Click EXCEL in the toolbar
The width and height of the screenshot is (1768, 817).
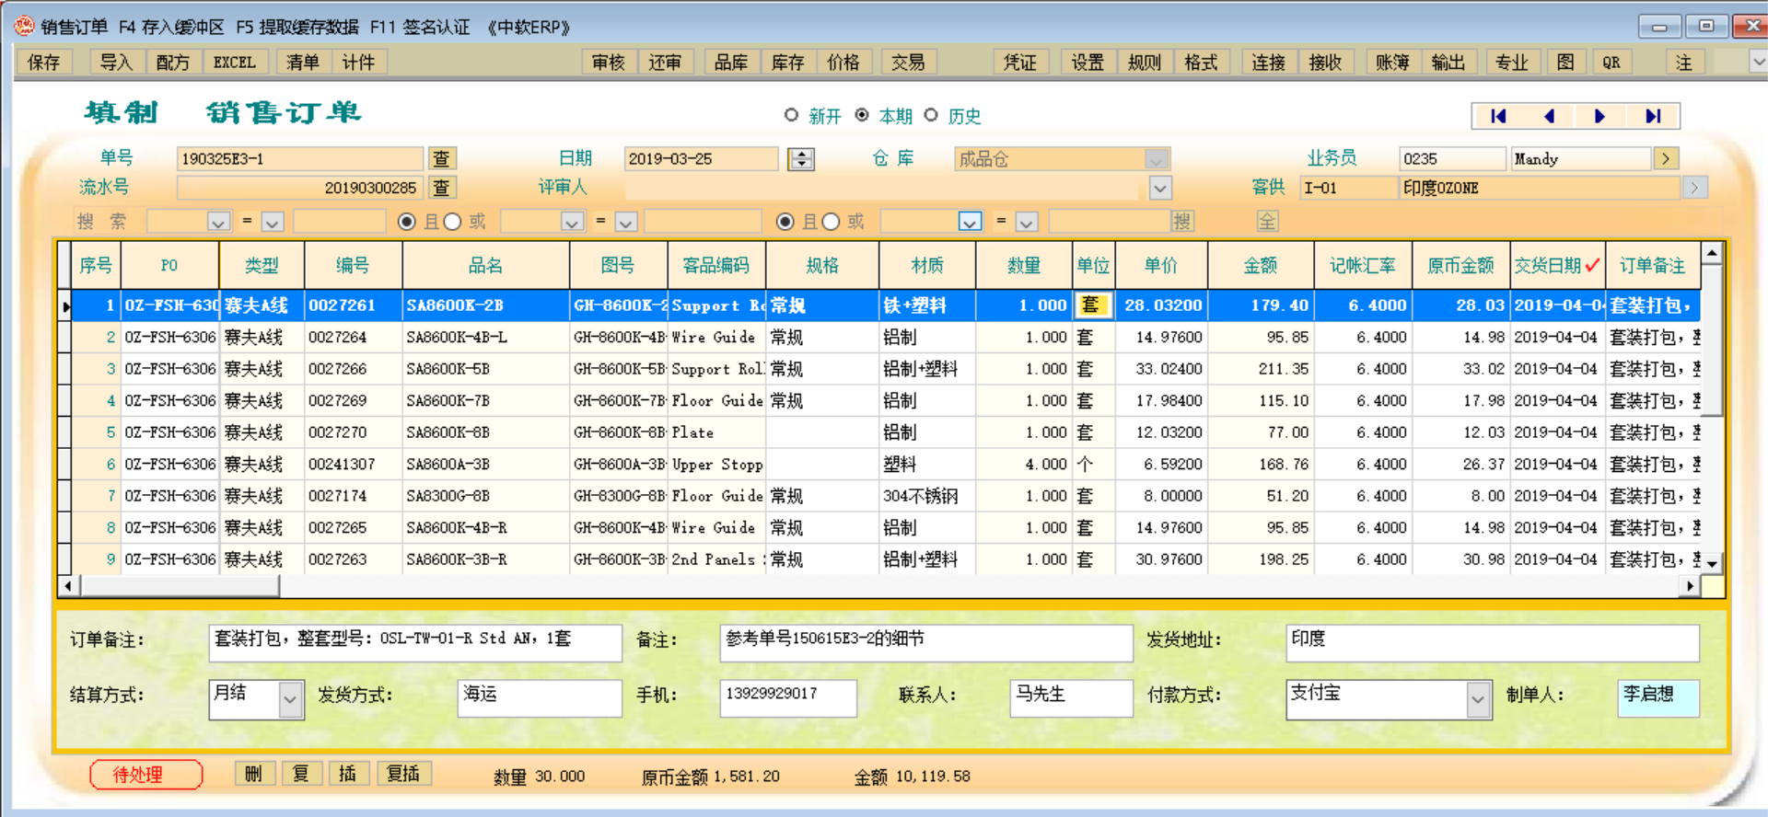235,63
